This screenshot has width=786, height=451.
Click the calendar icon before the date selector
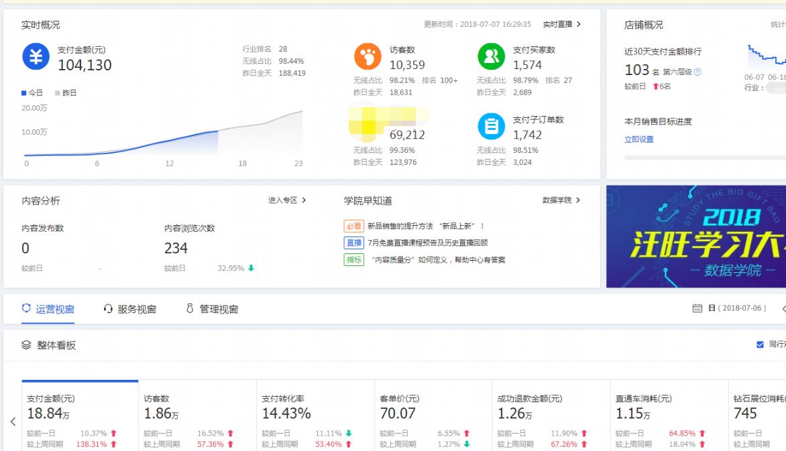[x=698, y=309]
